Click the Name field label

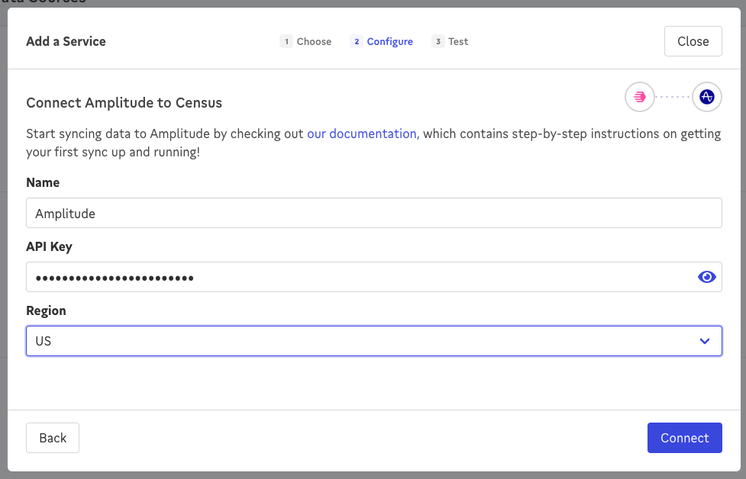click(x=43, y=182)
